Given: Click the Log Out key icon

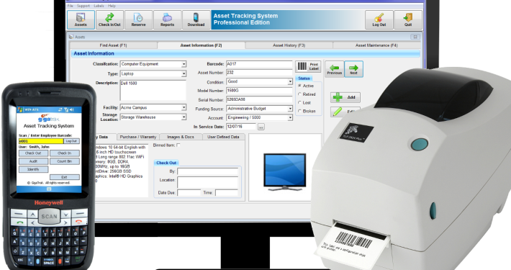Looking at the screenshot, I should (379, 19).
